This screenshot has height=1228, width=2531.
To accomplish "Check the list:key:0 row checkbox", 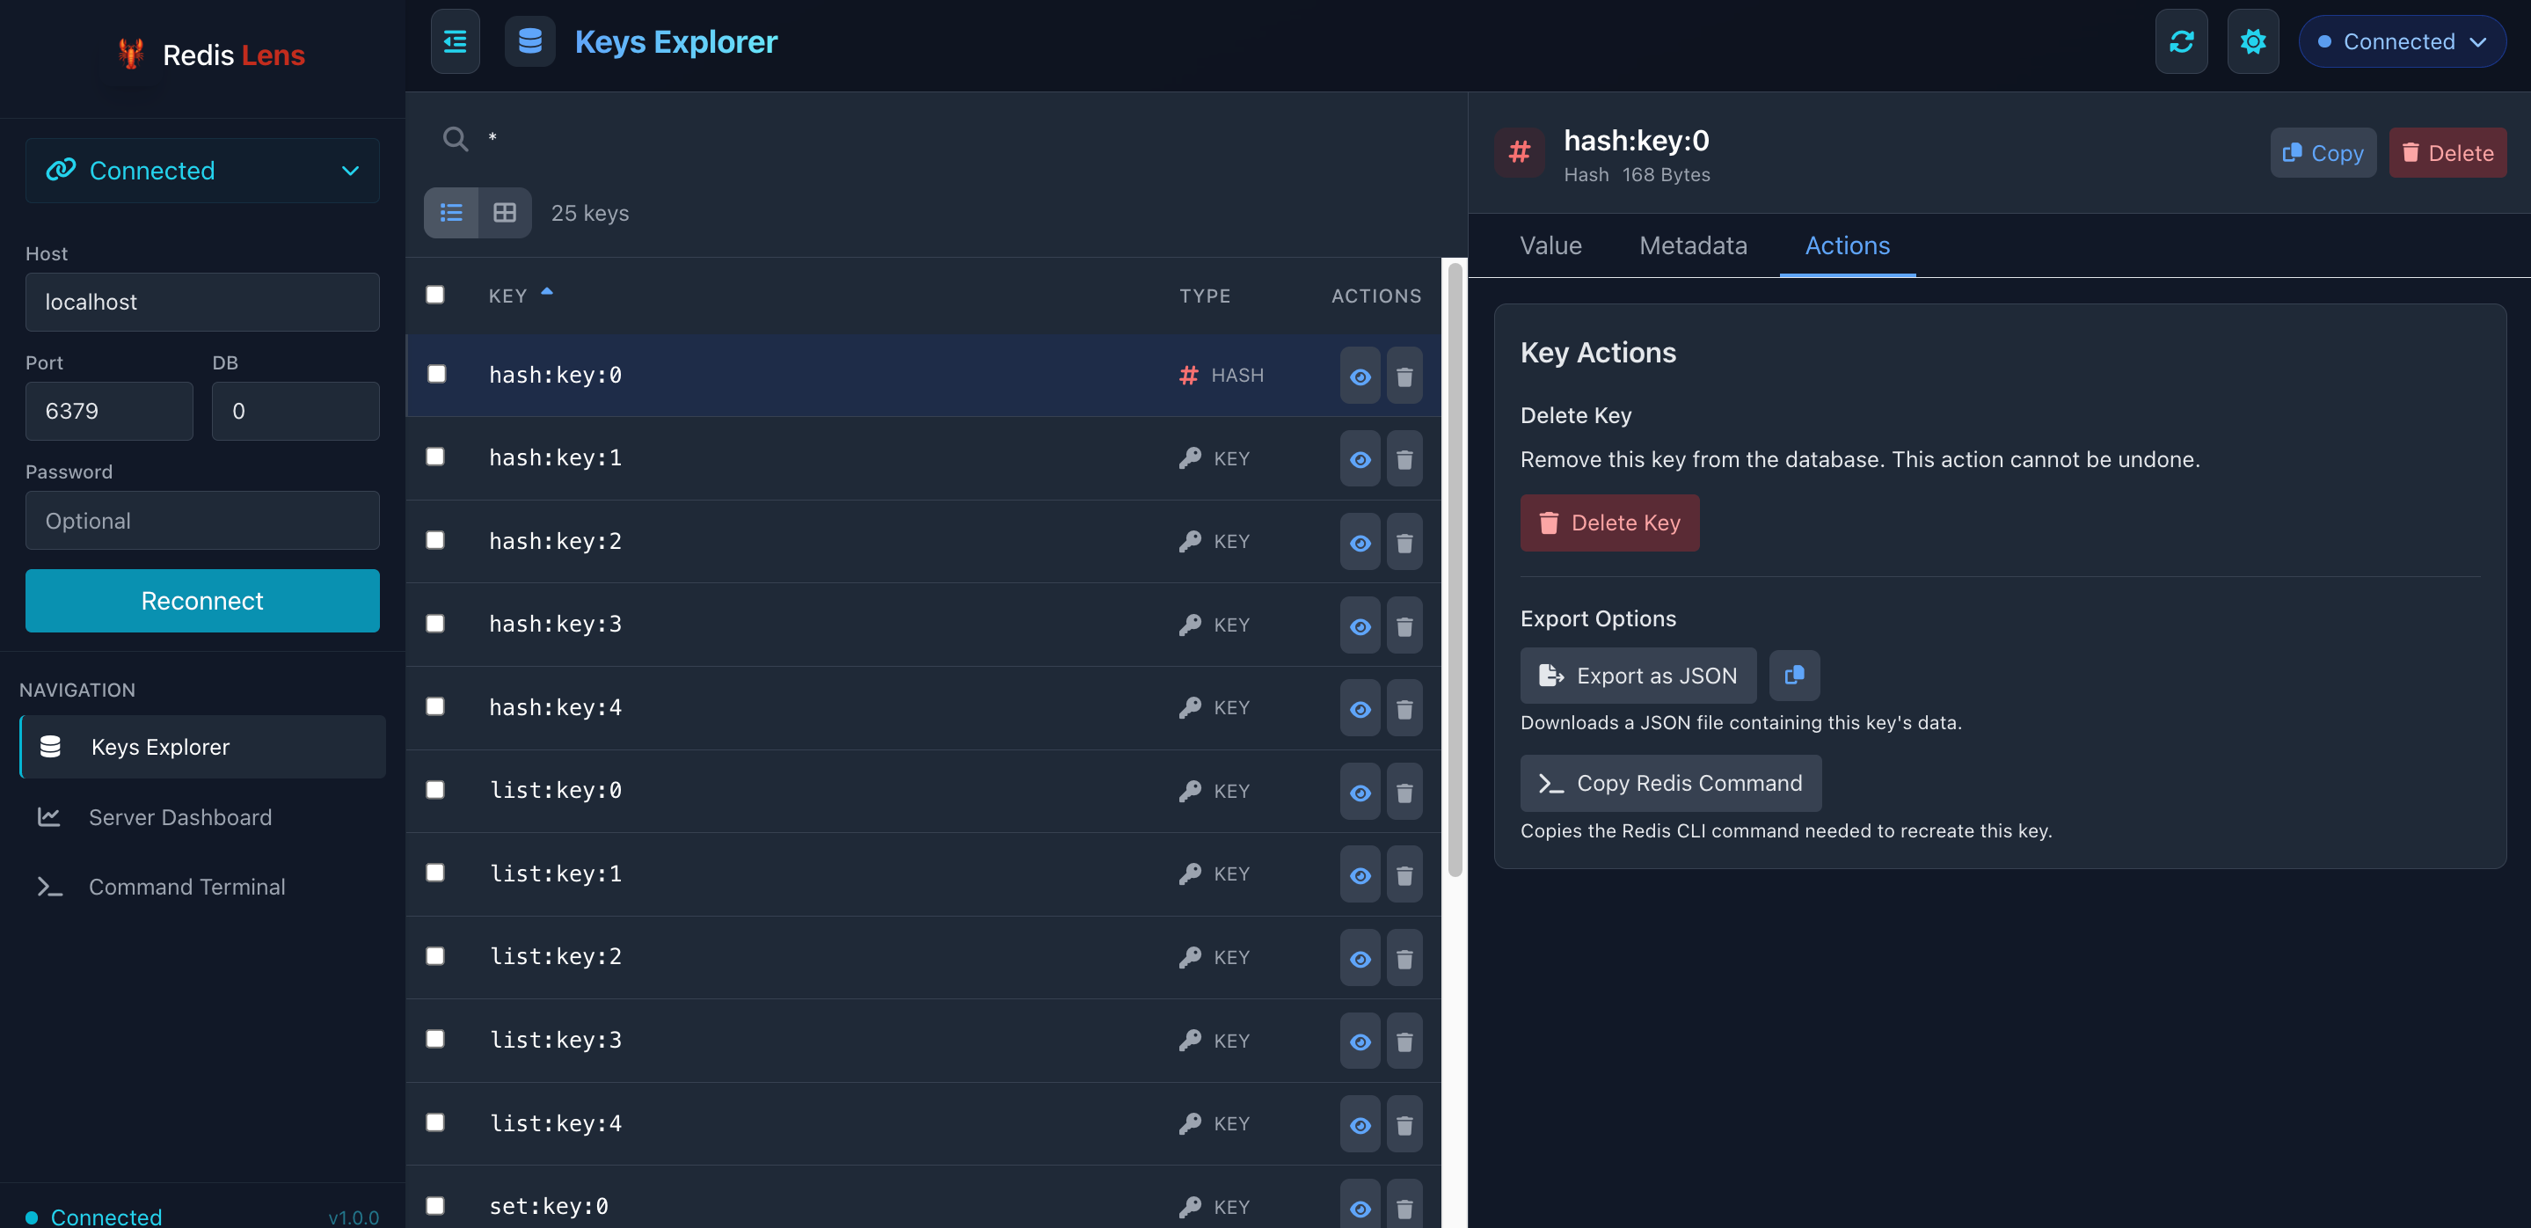I will (435, 789).
